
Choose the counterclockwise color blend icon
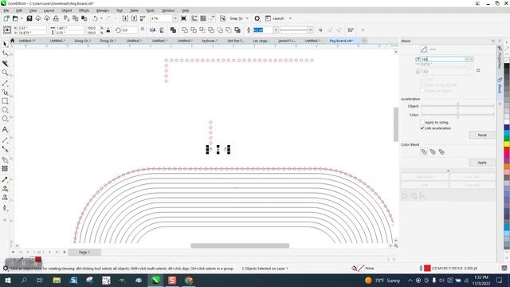[441, 151]
